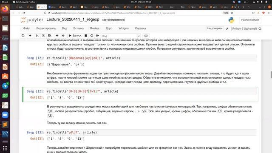Viewport: 272px width, 153px height.
Task: Open Zoom from the dock
Action: point(5,115)
